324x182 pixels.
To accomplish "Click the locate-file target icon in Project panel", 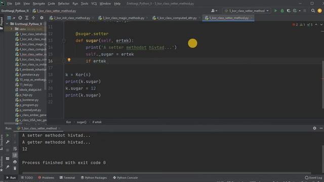I will pyautogui.click(x=20, y=18).
